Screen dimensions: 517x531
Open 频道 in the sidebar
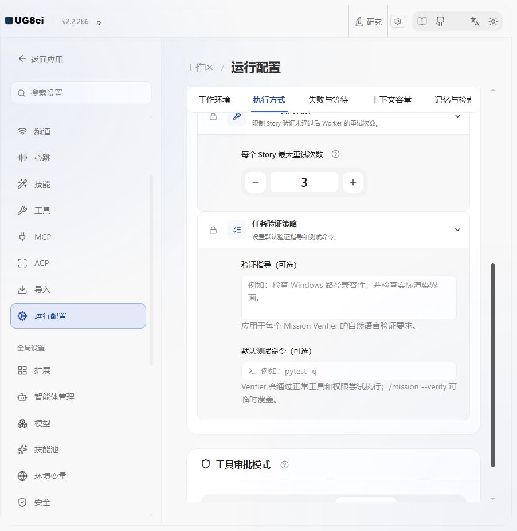78,131
